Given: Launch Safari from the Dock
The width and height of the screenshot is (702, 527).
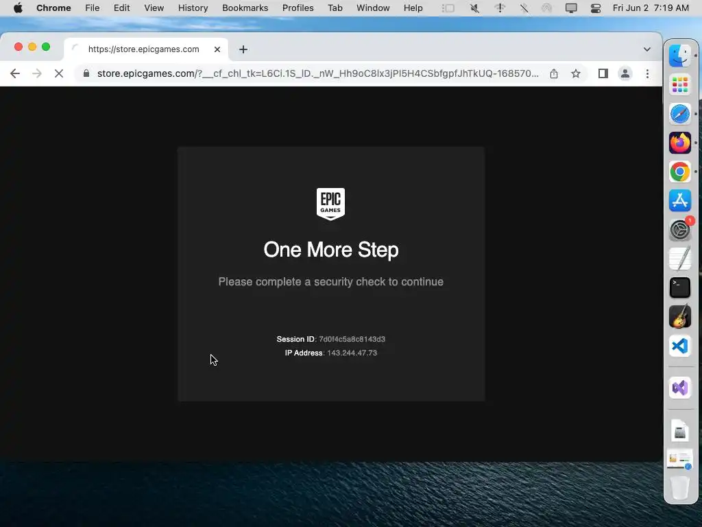Looking at the screenshot, I should tap(680, 114).
